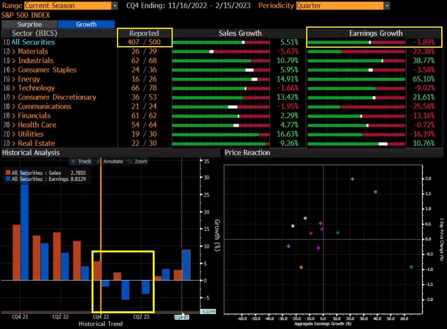Click the Sales Growth column header
The image size is (447, 329).
pos(240,33)
